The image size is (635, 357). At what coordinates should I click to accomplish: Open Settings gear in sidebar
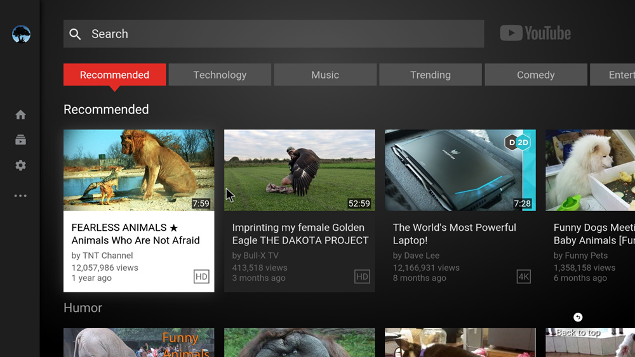(x=21, y=166)
